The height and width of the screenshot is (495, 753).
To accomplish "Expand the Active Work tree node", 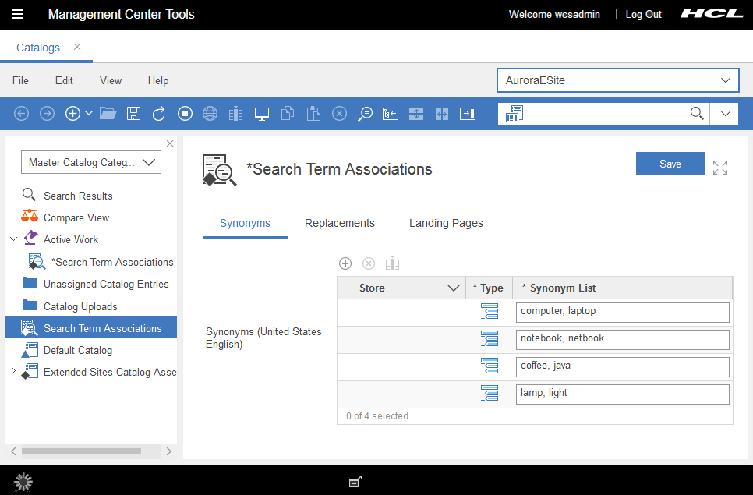I will 12,239.
